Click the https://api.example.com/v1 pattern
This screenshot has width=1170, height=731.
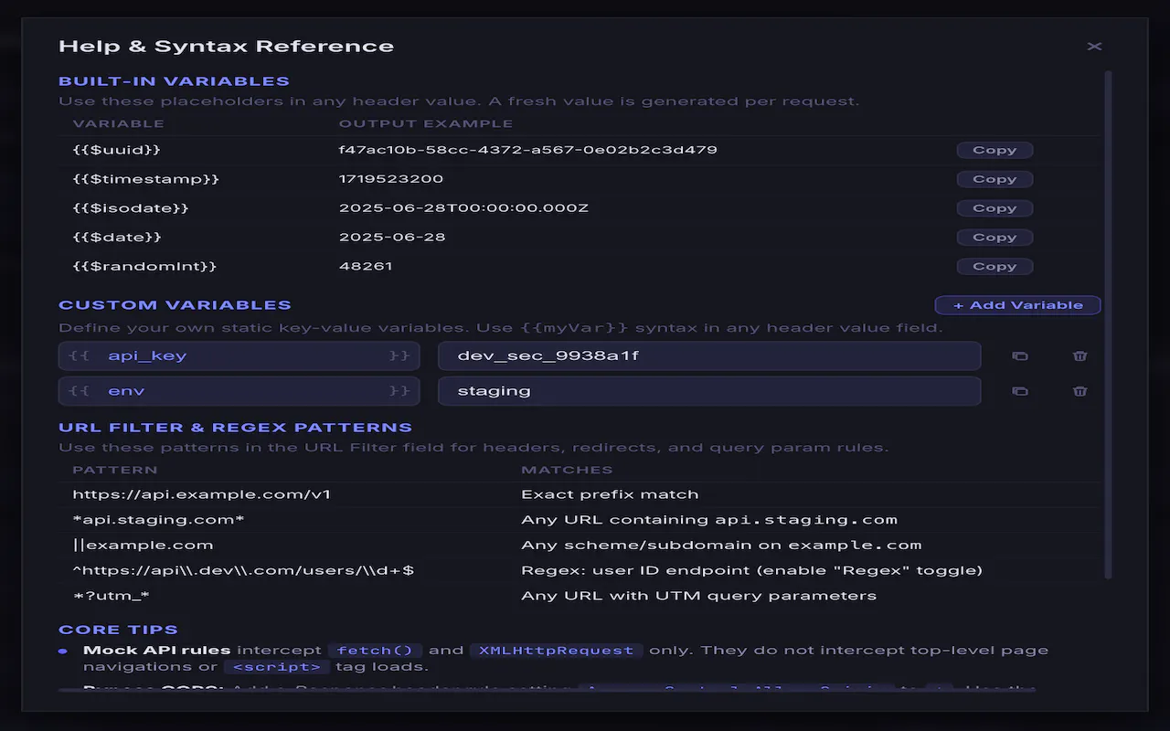coord(201,494)
